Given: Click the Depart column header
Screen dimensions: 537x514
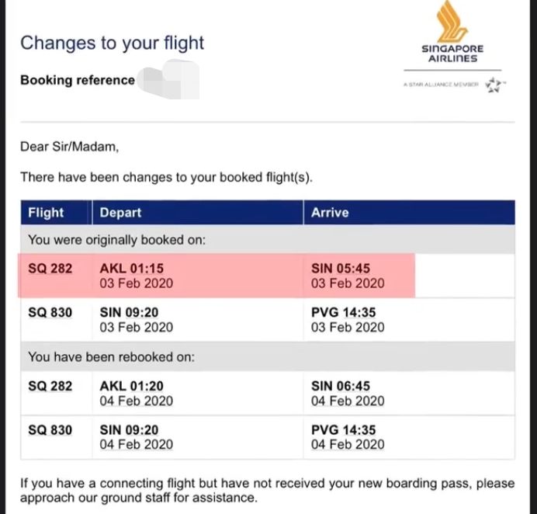Looking at the screenshot, I should click(120, 212).
